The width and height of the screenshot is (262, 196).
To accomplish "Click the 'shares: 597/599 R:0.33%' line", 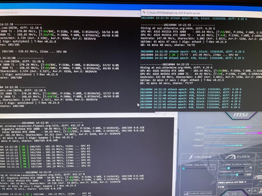I will tap(31, 189).
